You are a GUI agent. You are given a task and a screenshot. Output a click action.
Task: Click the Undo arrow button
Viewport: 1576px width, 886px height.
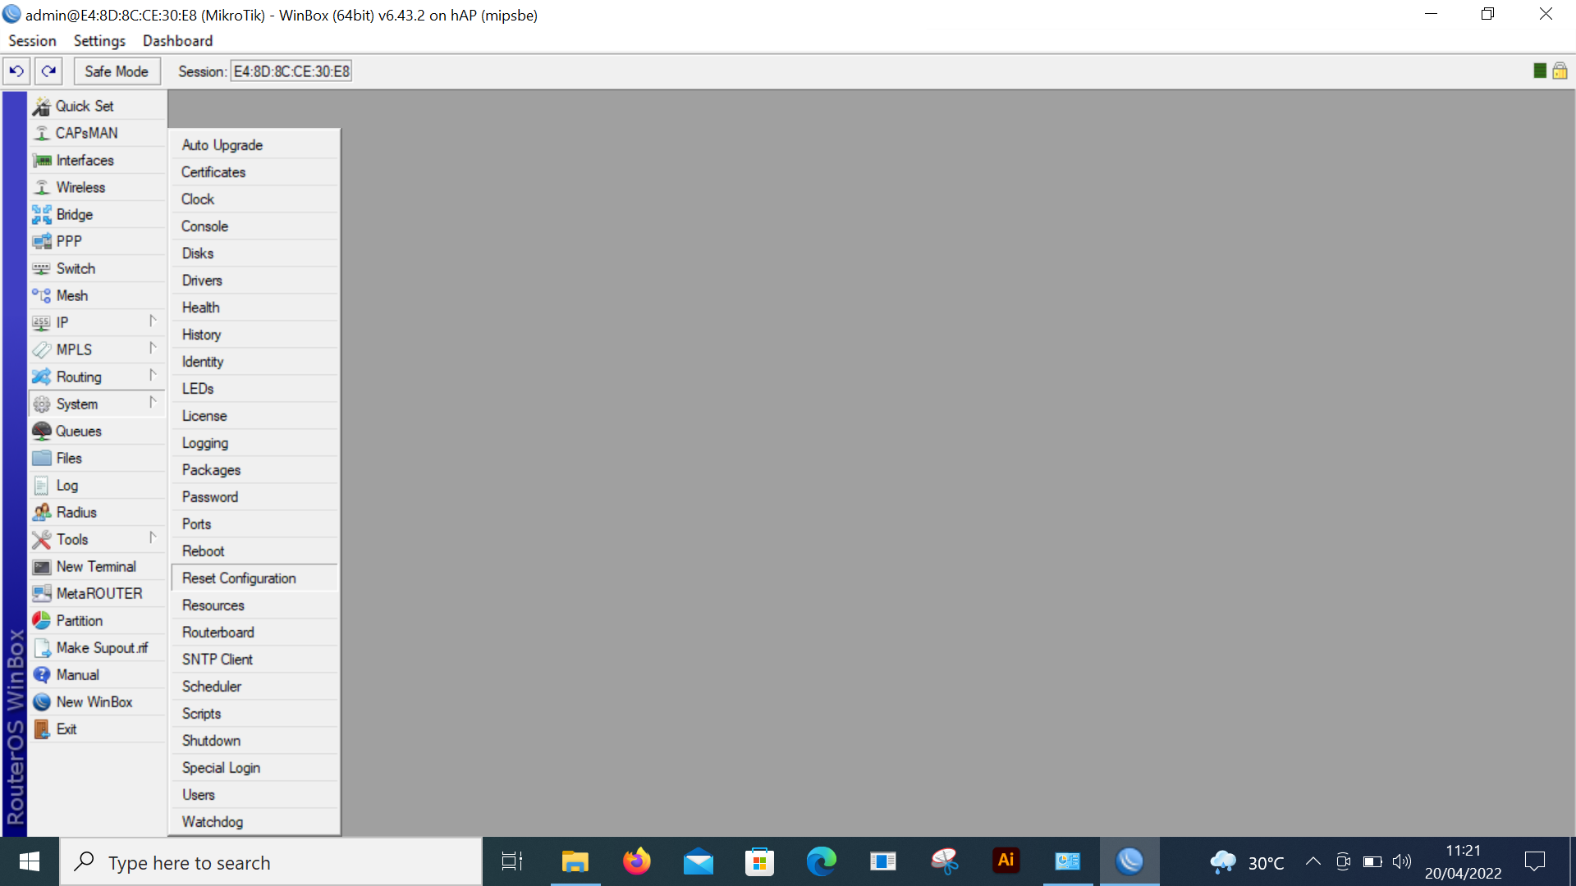[x=16, y=71]
